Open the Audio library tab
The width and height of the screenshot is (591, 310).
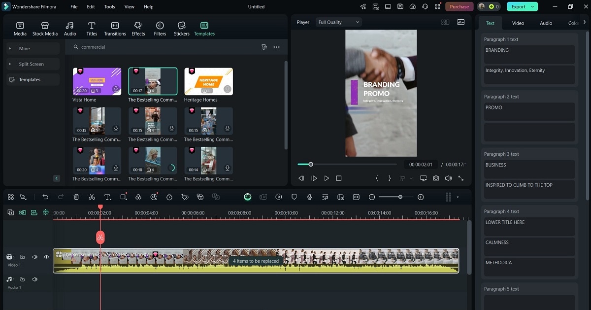tap(70, 29)
